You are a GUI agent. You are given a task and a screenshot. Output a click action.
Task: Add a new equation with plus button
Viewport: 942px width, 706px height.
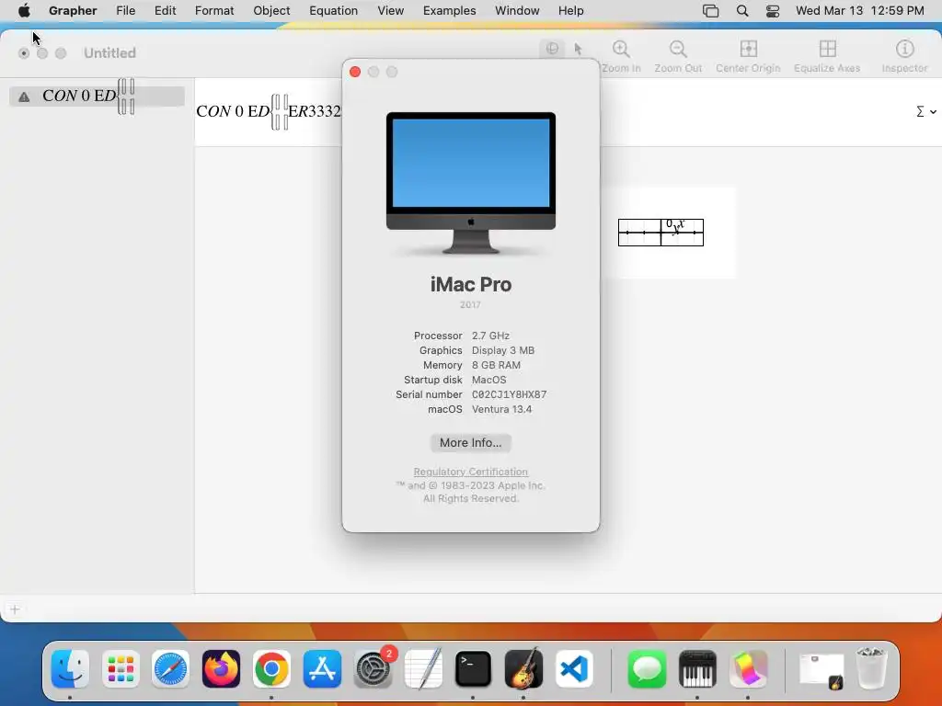tap(15, 609)
